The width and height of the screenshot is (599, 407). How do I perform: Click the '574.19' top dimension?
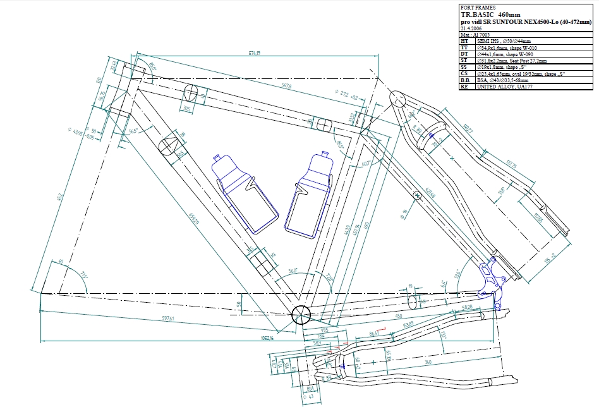point(255,53)
